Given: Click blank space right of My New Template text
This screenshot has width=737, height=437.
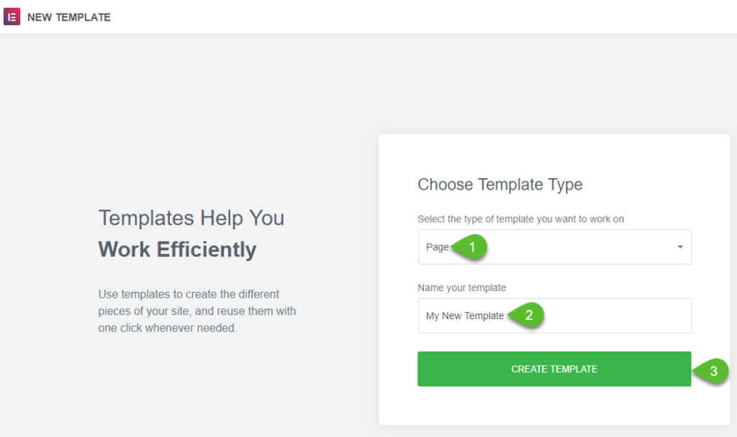Looking at the screenshot, I should coord(618,316).
